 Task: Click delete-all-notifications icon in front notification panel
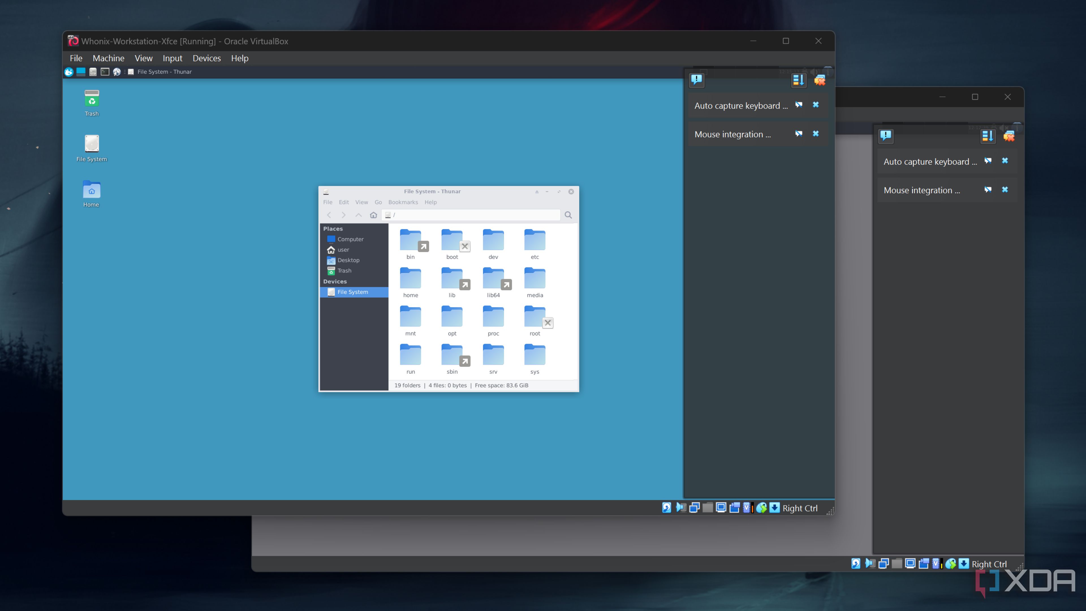pos(820,80)
